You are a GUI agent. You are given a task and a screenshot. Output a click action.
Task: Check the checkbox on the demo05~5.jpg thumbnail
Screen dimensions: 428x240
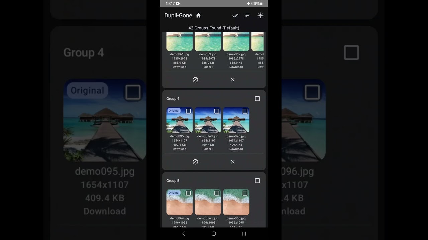217,193
